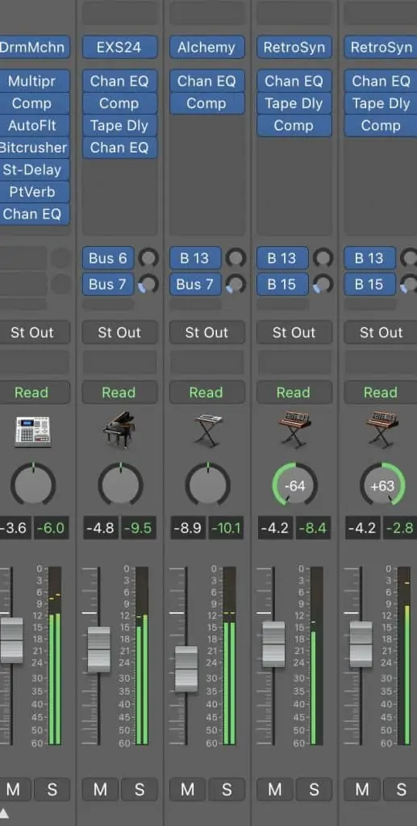Solo the Alchemy channel strip
Screen dimensions: 417x826
pos(227,789)
